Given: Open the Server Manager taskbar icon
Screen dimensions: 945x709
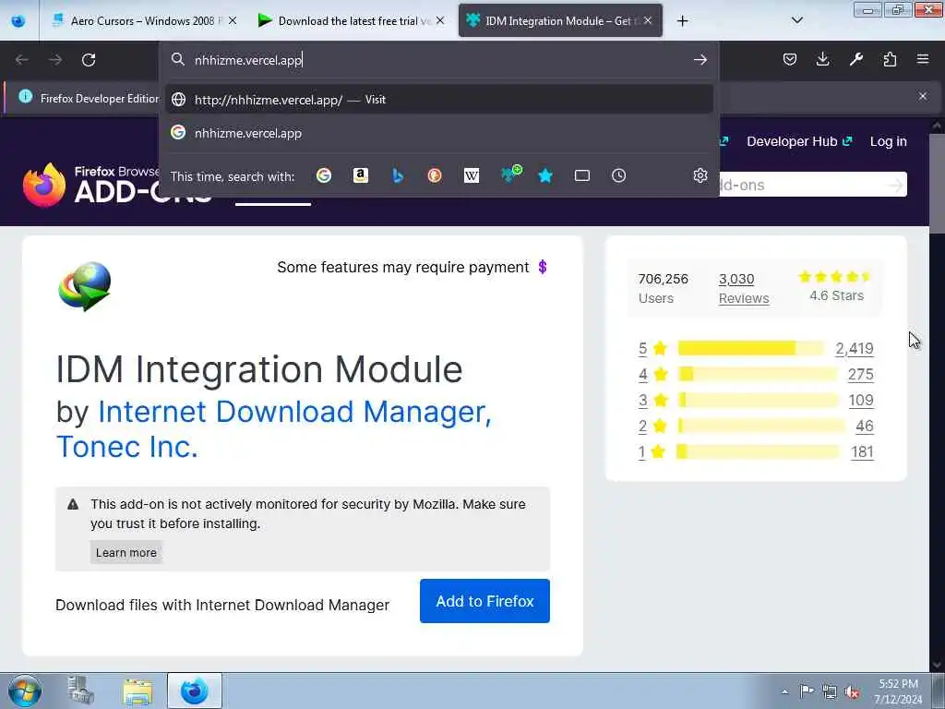Looking at the screenshot, I should point(80,691).
